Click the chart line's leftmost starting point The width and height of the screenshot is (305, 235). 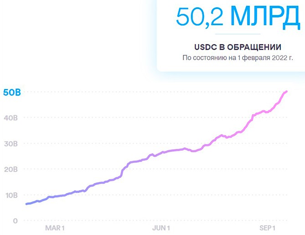[26, 204]
